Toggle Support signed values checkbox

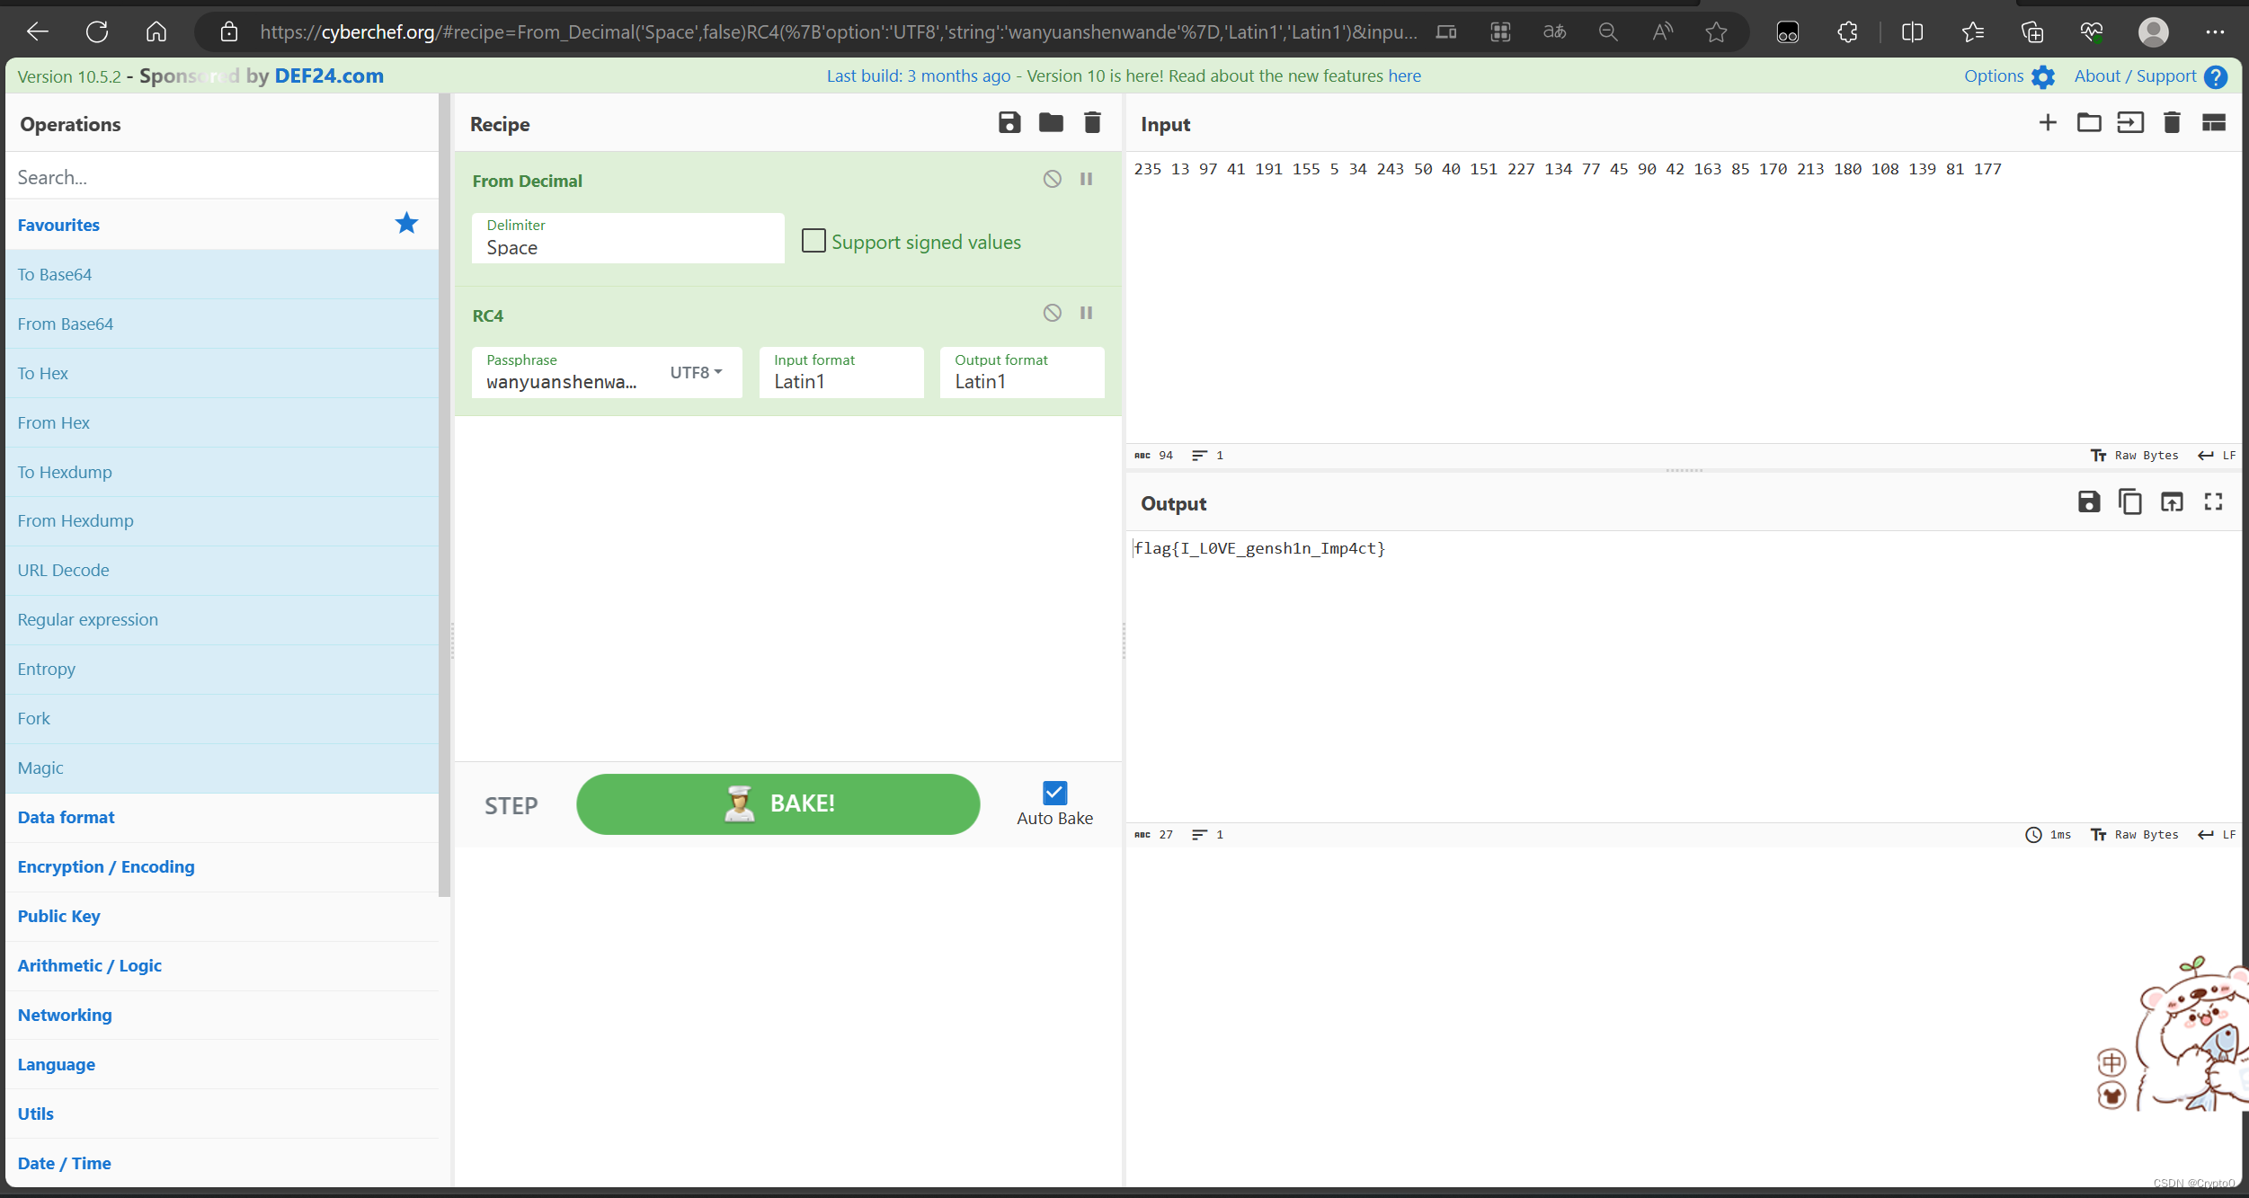pos(813,239)
